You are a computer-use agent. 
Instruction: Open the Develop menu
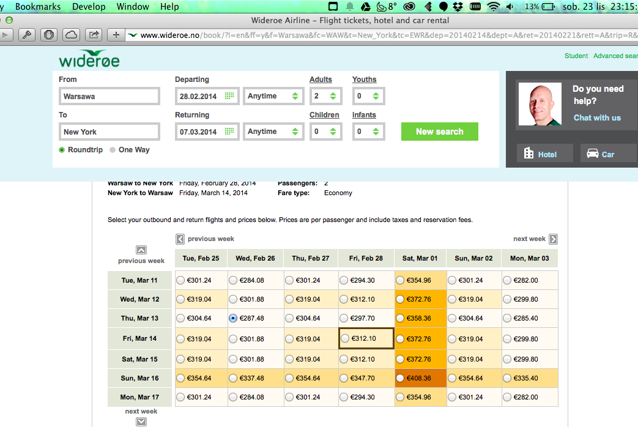pyautogui.click(x=89, y=7)
